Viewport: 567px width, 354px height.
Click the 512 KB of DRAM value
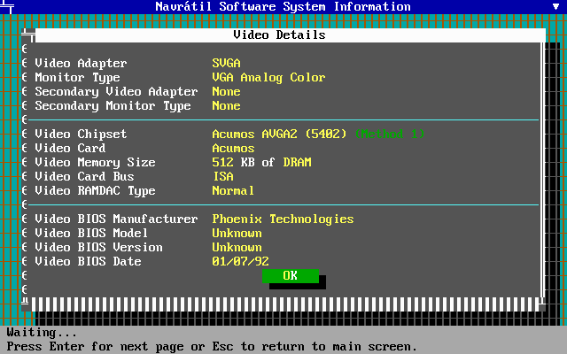click(261, 163)
